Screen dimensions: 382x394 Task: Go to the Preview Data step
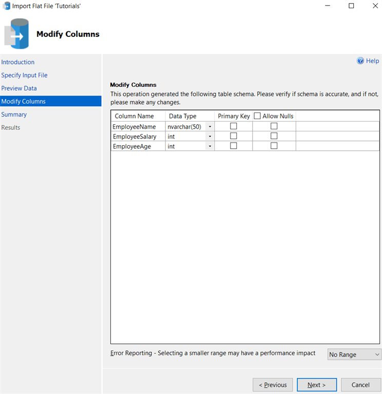[19, 88]
